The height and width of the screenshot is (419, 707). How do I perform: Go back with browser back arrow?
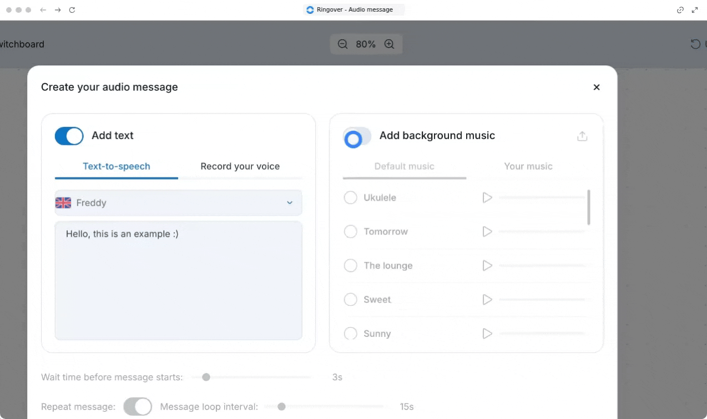(x=43, y=10)
